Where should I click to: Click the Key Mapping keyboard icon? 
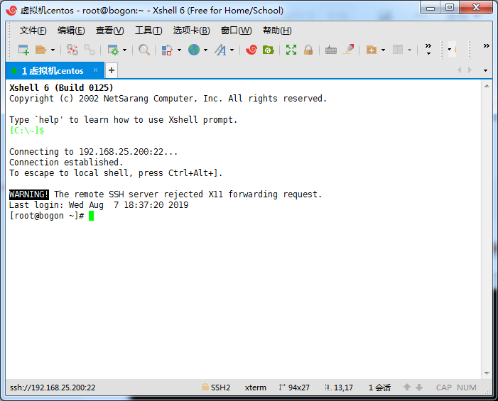[330, 50]
